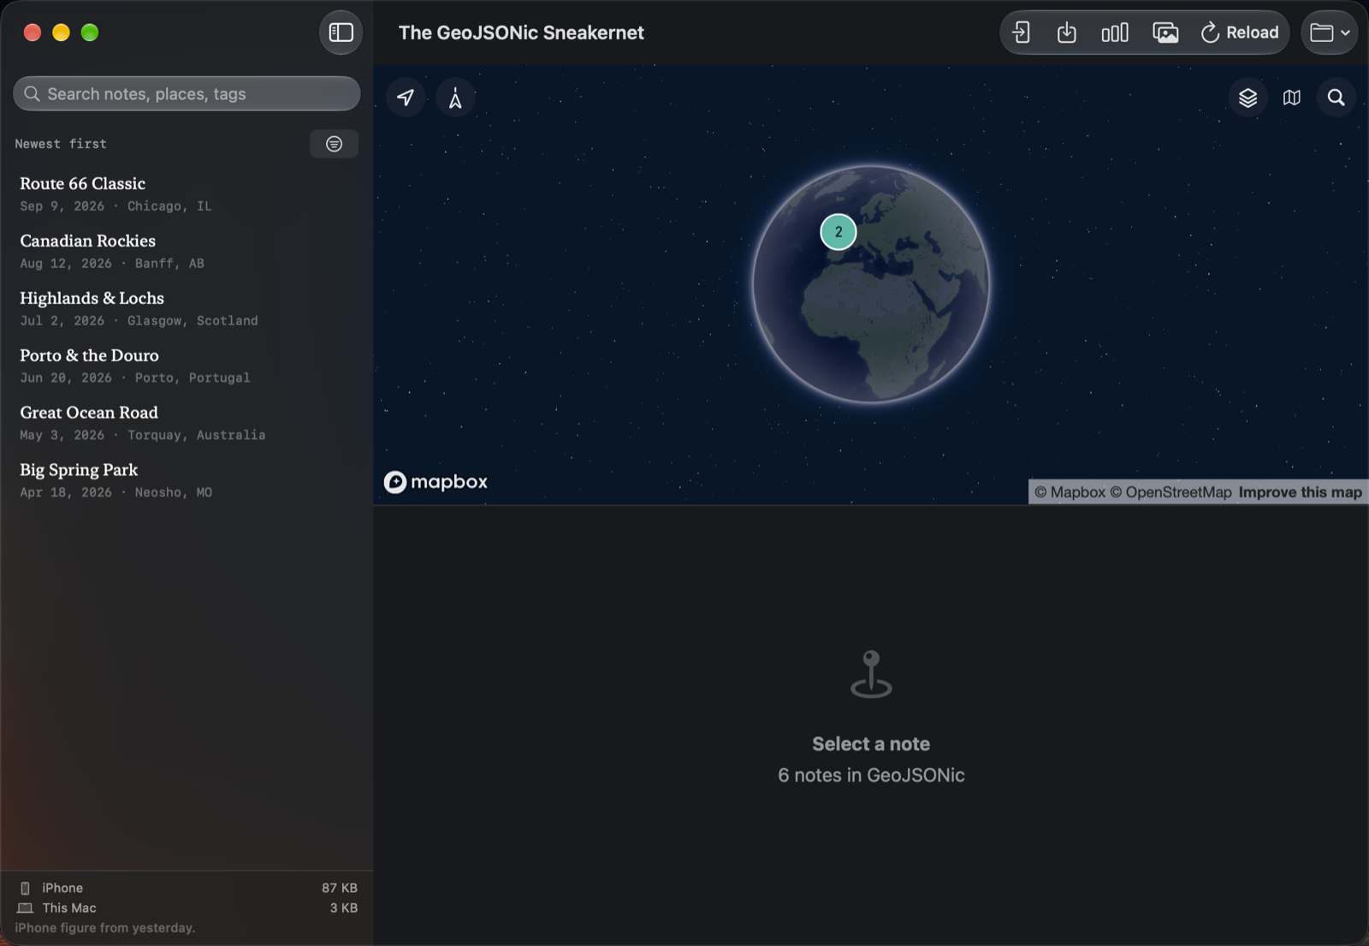
Task: Open the photo gallery icon in toolbar
Action: [x=1165, y=33]
